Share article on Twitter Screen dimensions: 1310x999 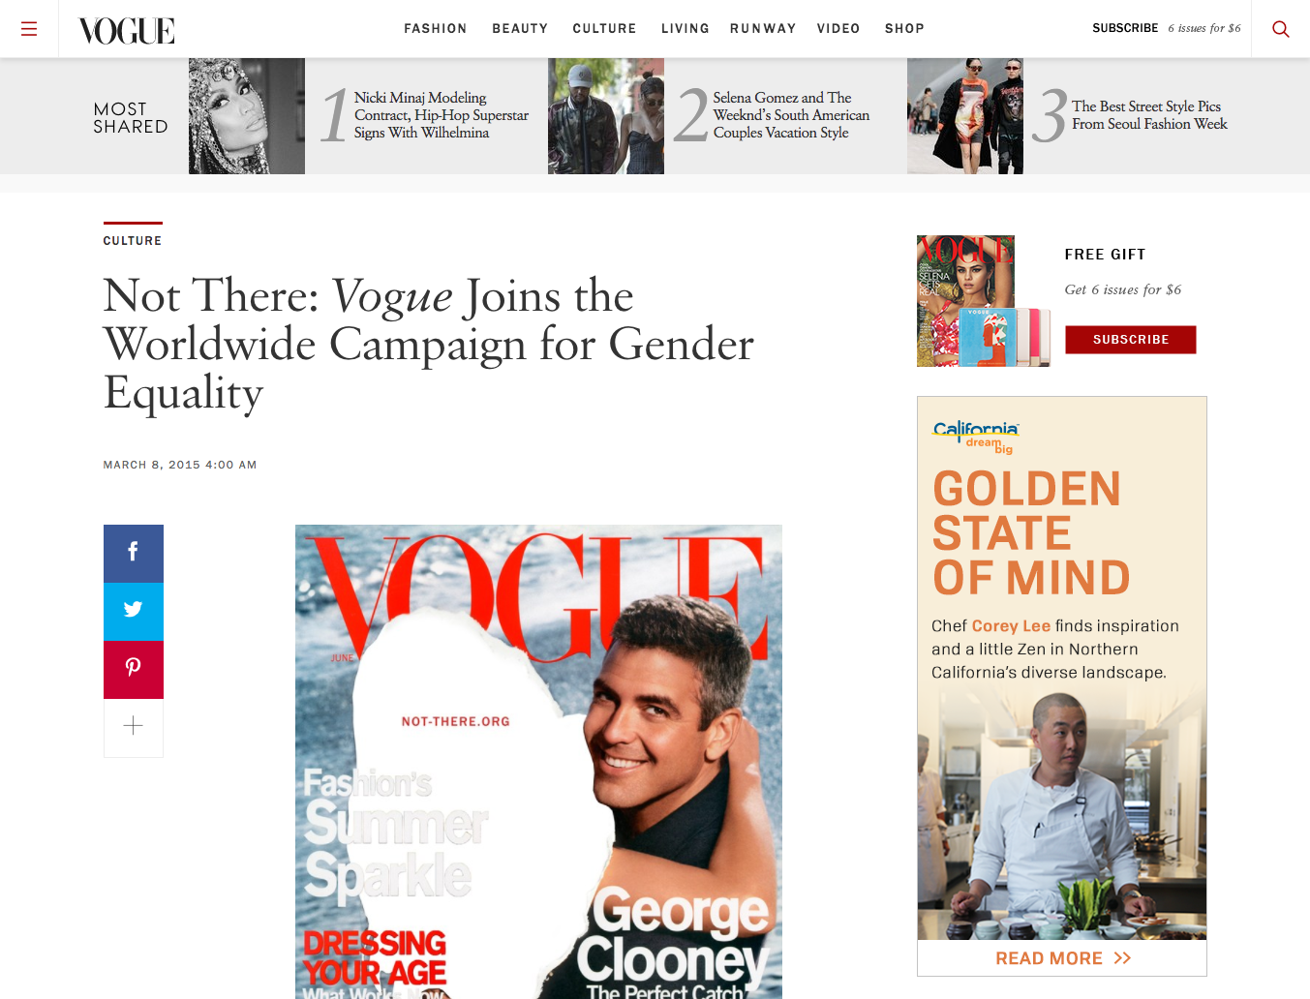(x=134, y=612)
